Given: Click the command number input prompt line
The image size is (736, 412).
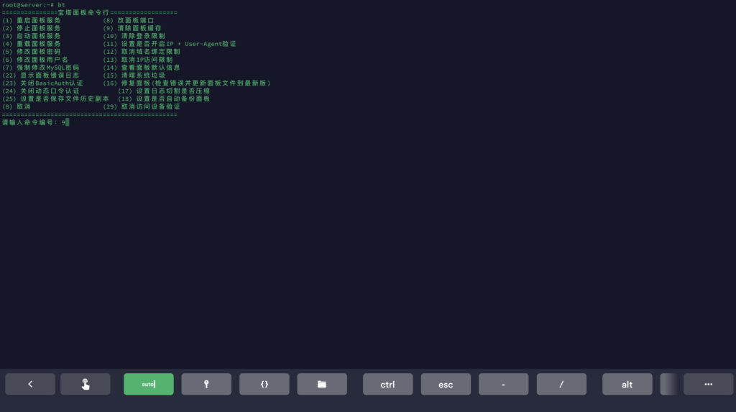Looking at the screenshot, I should (34, 122).
